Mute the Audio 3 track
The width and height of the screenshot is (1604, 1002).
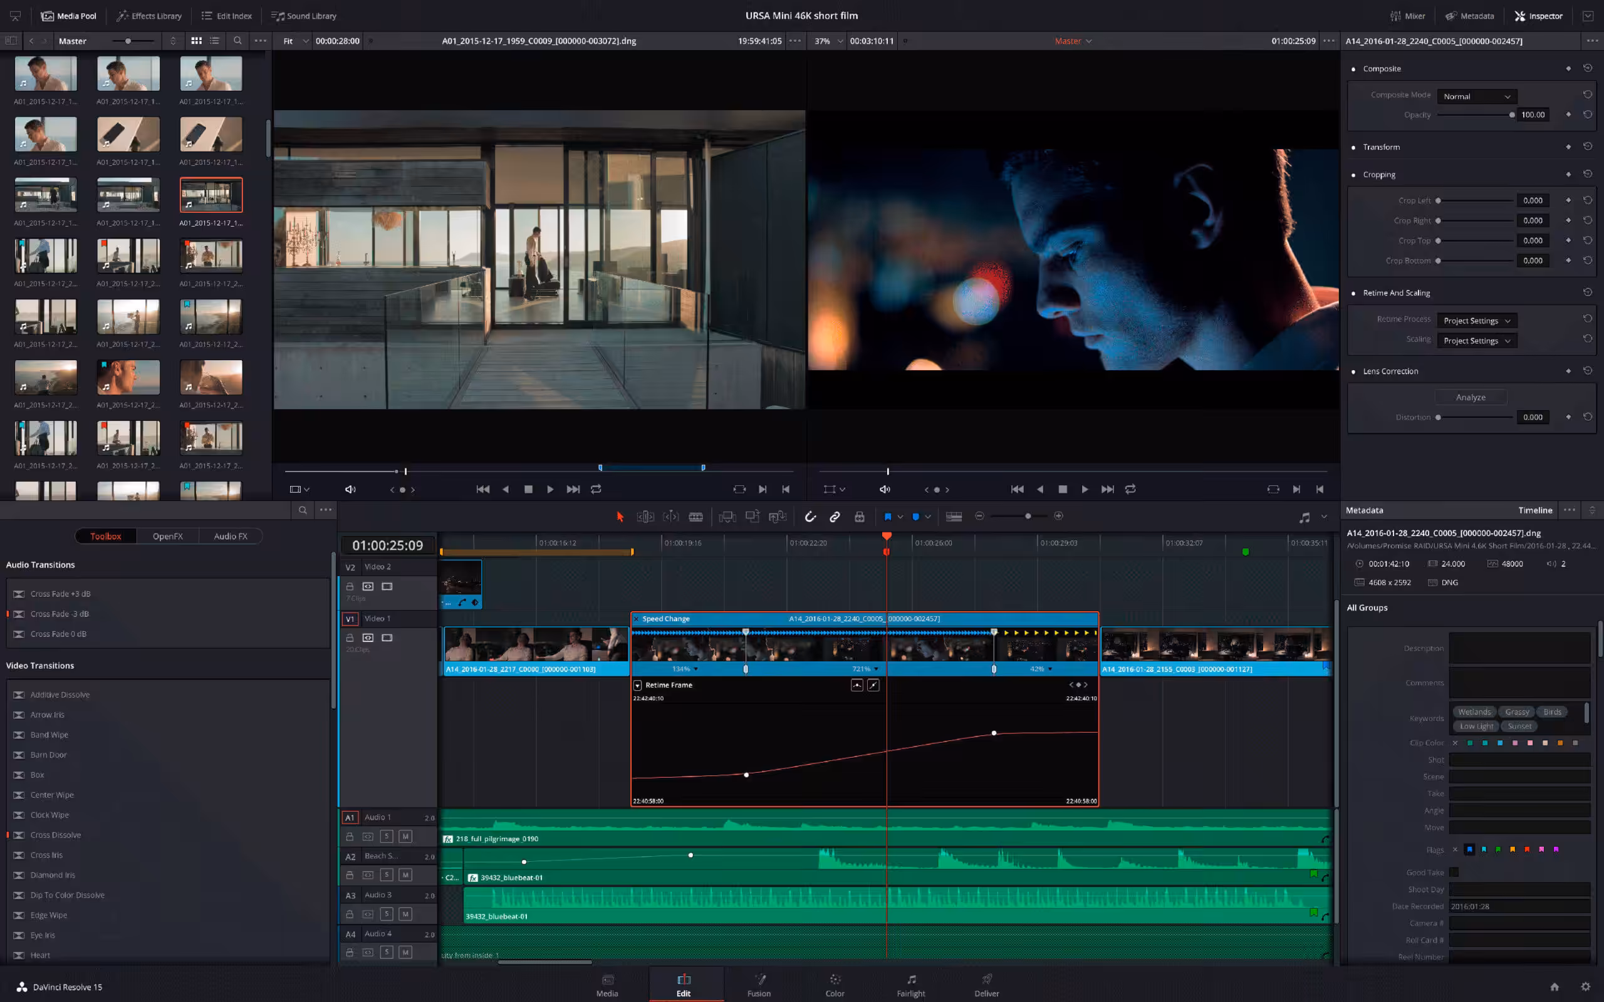pyautogui.click(x=405, y=914)
